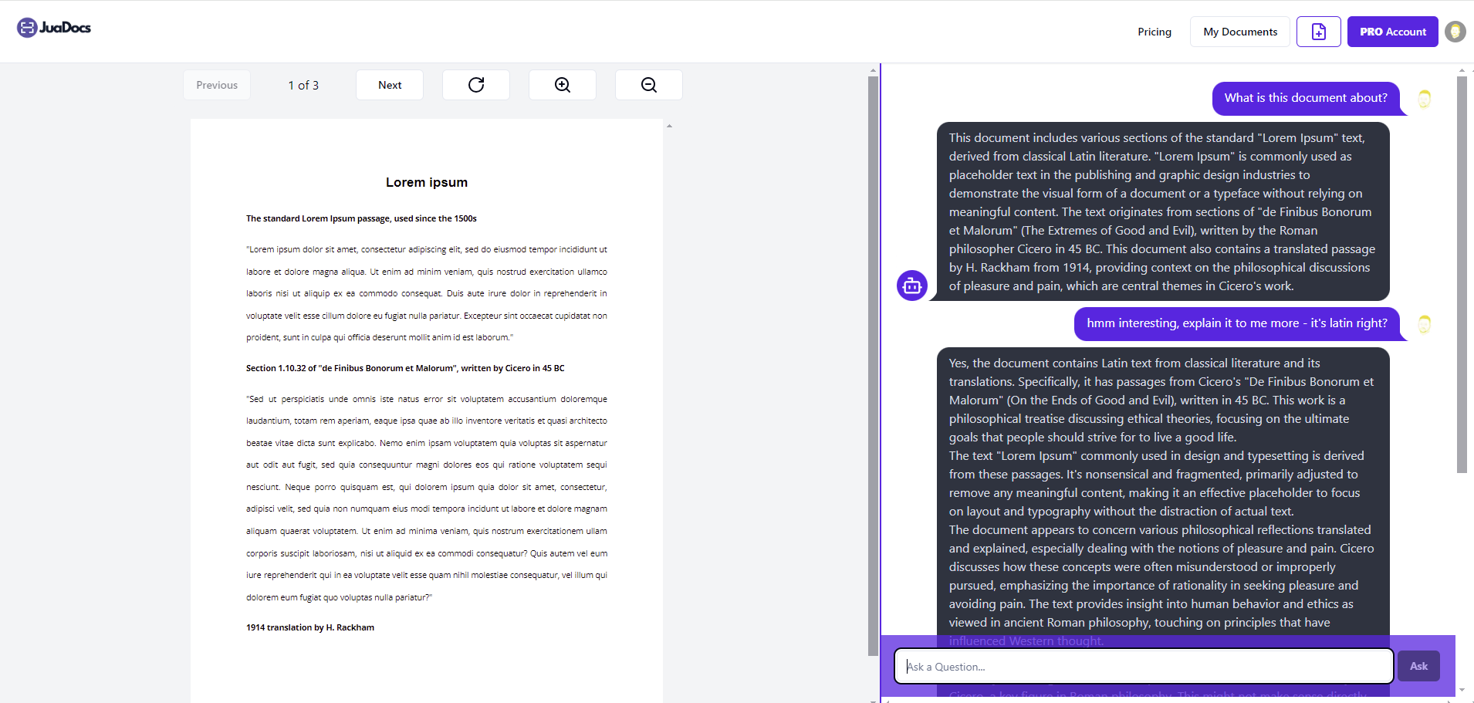
Task: Click the page indicator '1 of 3'
Action: (303, 85)
